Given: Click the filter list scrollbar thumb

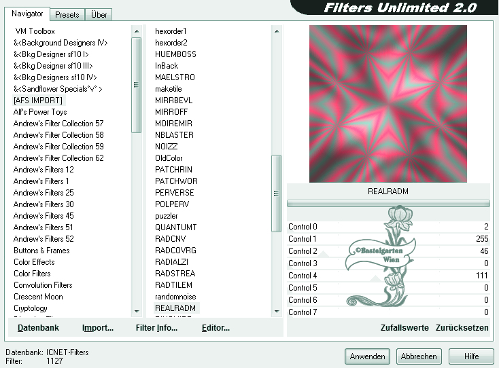Looking at the screenshot, I should [276, 194].
